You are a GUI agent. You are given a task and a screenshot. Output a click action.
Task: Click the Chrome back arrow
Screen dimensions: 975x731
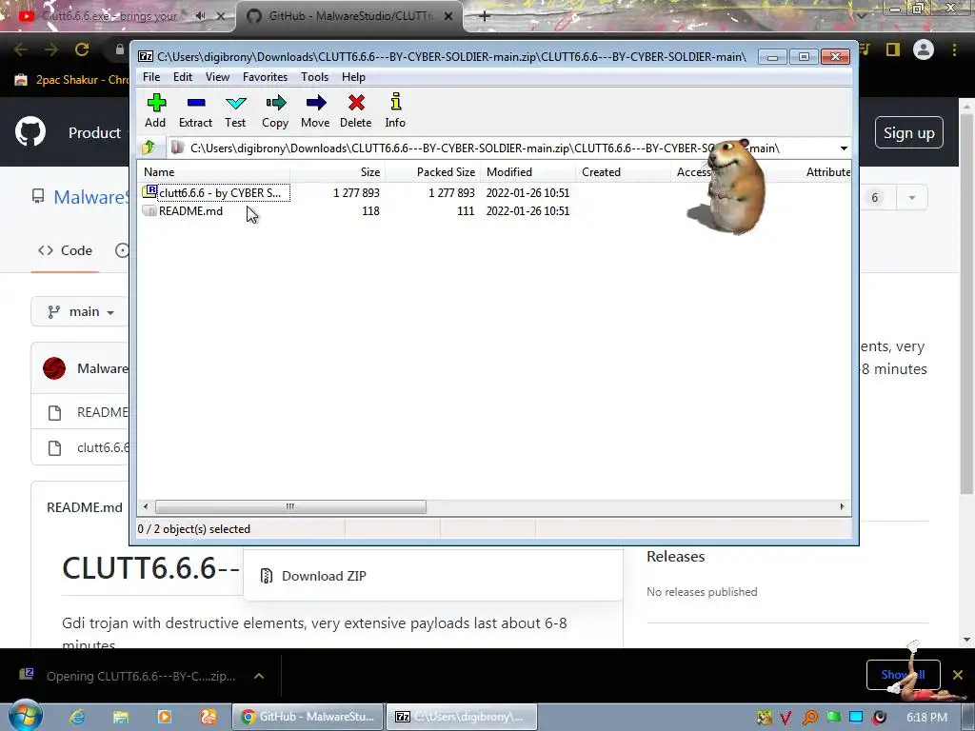pyautogui.click(x=21, y=49)
